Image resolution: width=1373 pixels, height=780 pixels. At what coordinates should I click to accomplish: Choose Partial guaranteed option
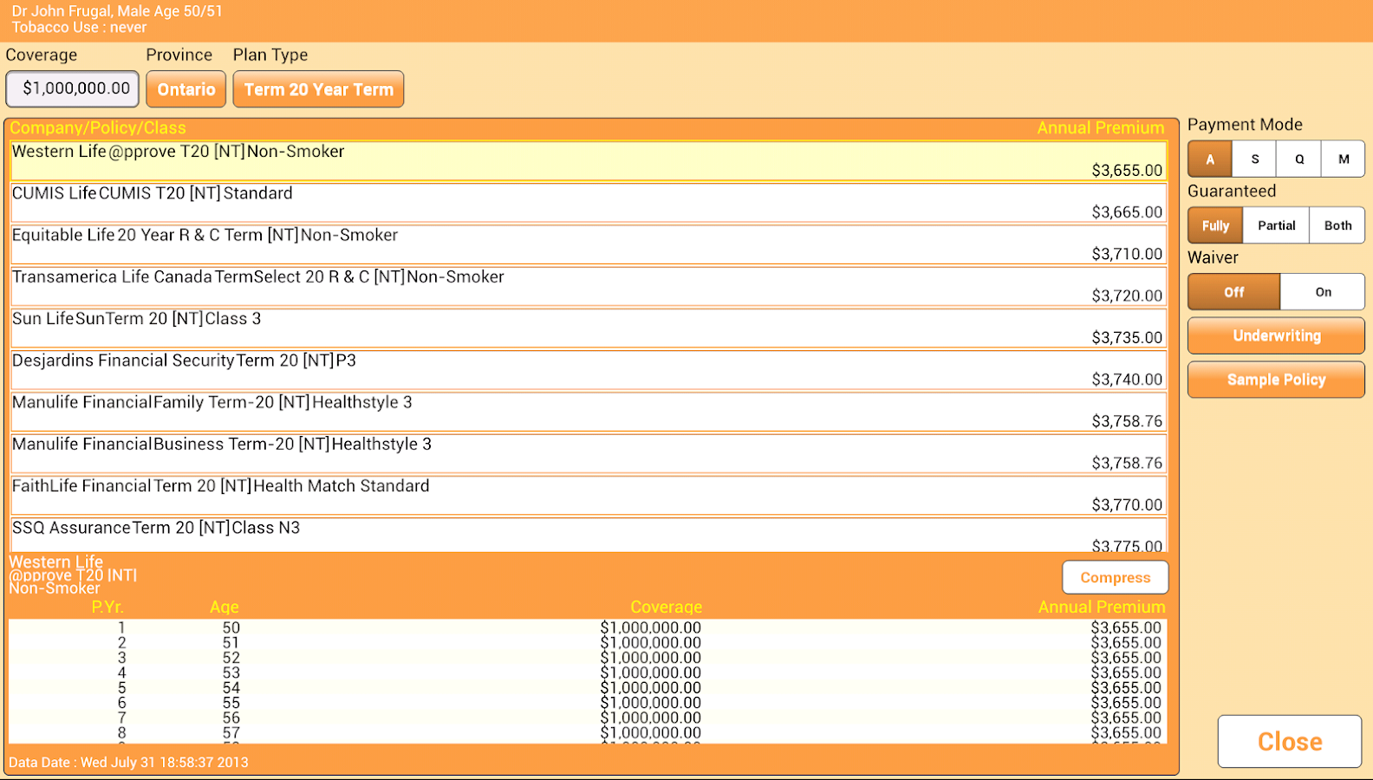point(1277,225)
